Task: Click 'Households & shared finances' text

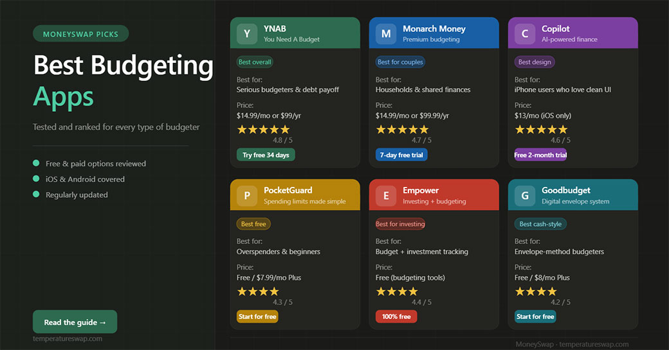Action: click(x=423, y=90)
